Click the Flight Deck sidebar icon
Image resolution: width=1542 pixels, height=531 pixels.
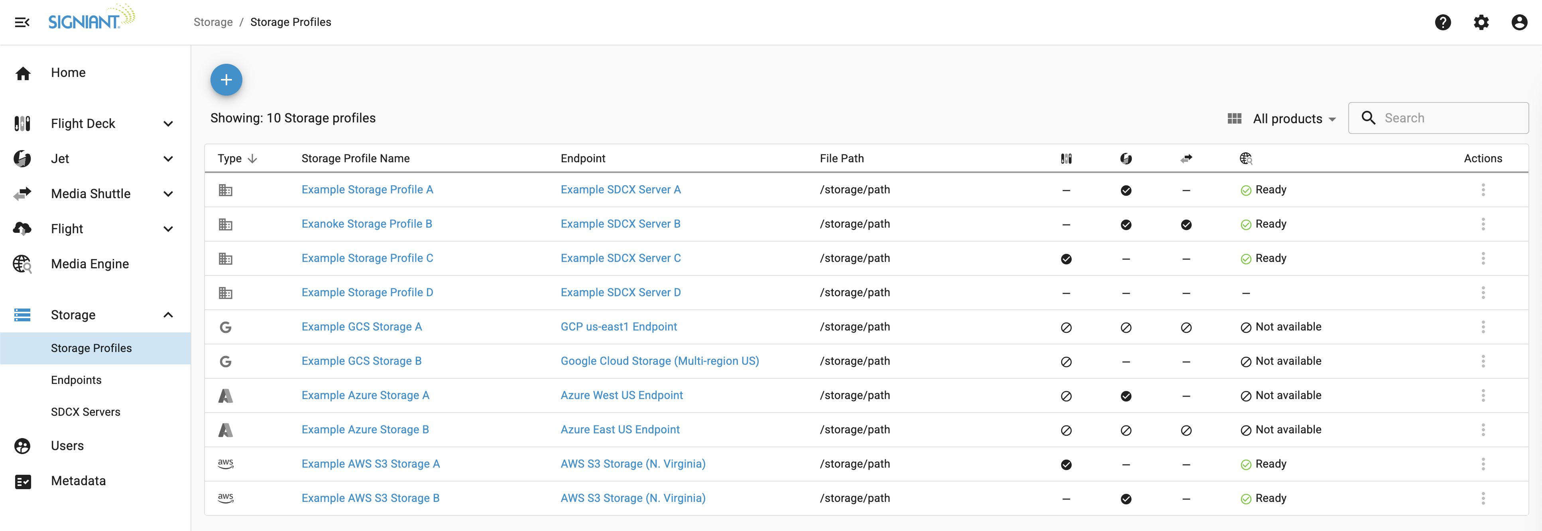(x=22, y=124)
